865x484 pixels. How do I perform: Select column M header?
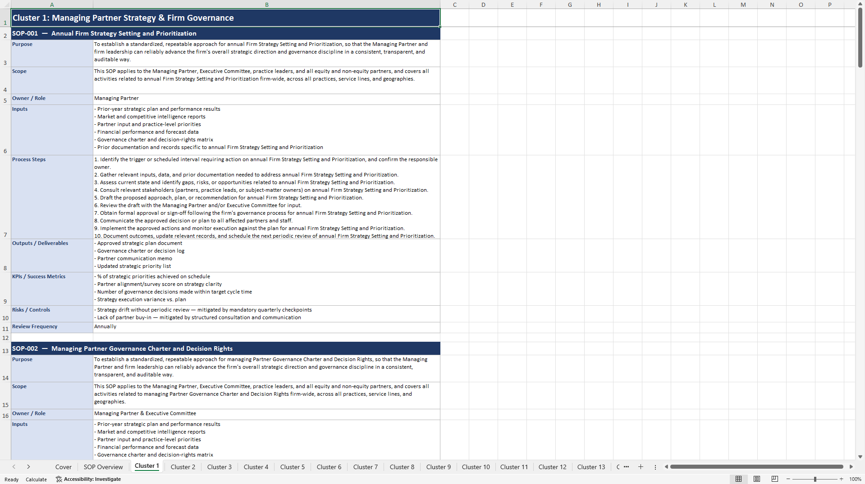743,5
